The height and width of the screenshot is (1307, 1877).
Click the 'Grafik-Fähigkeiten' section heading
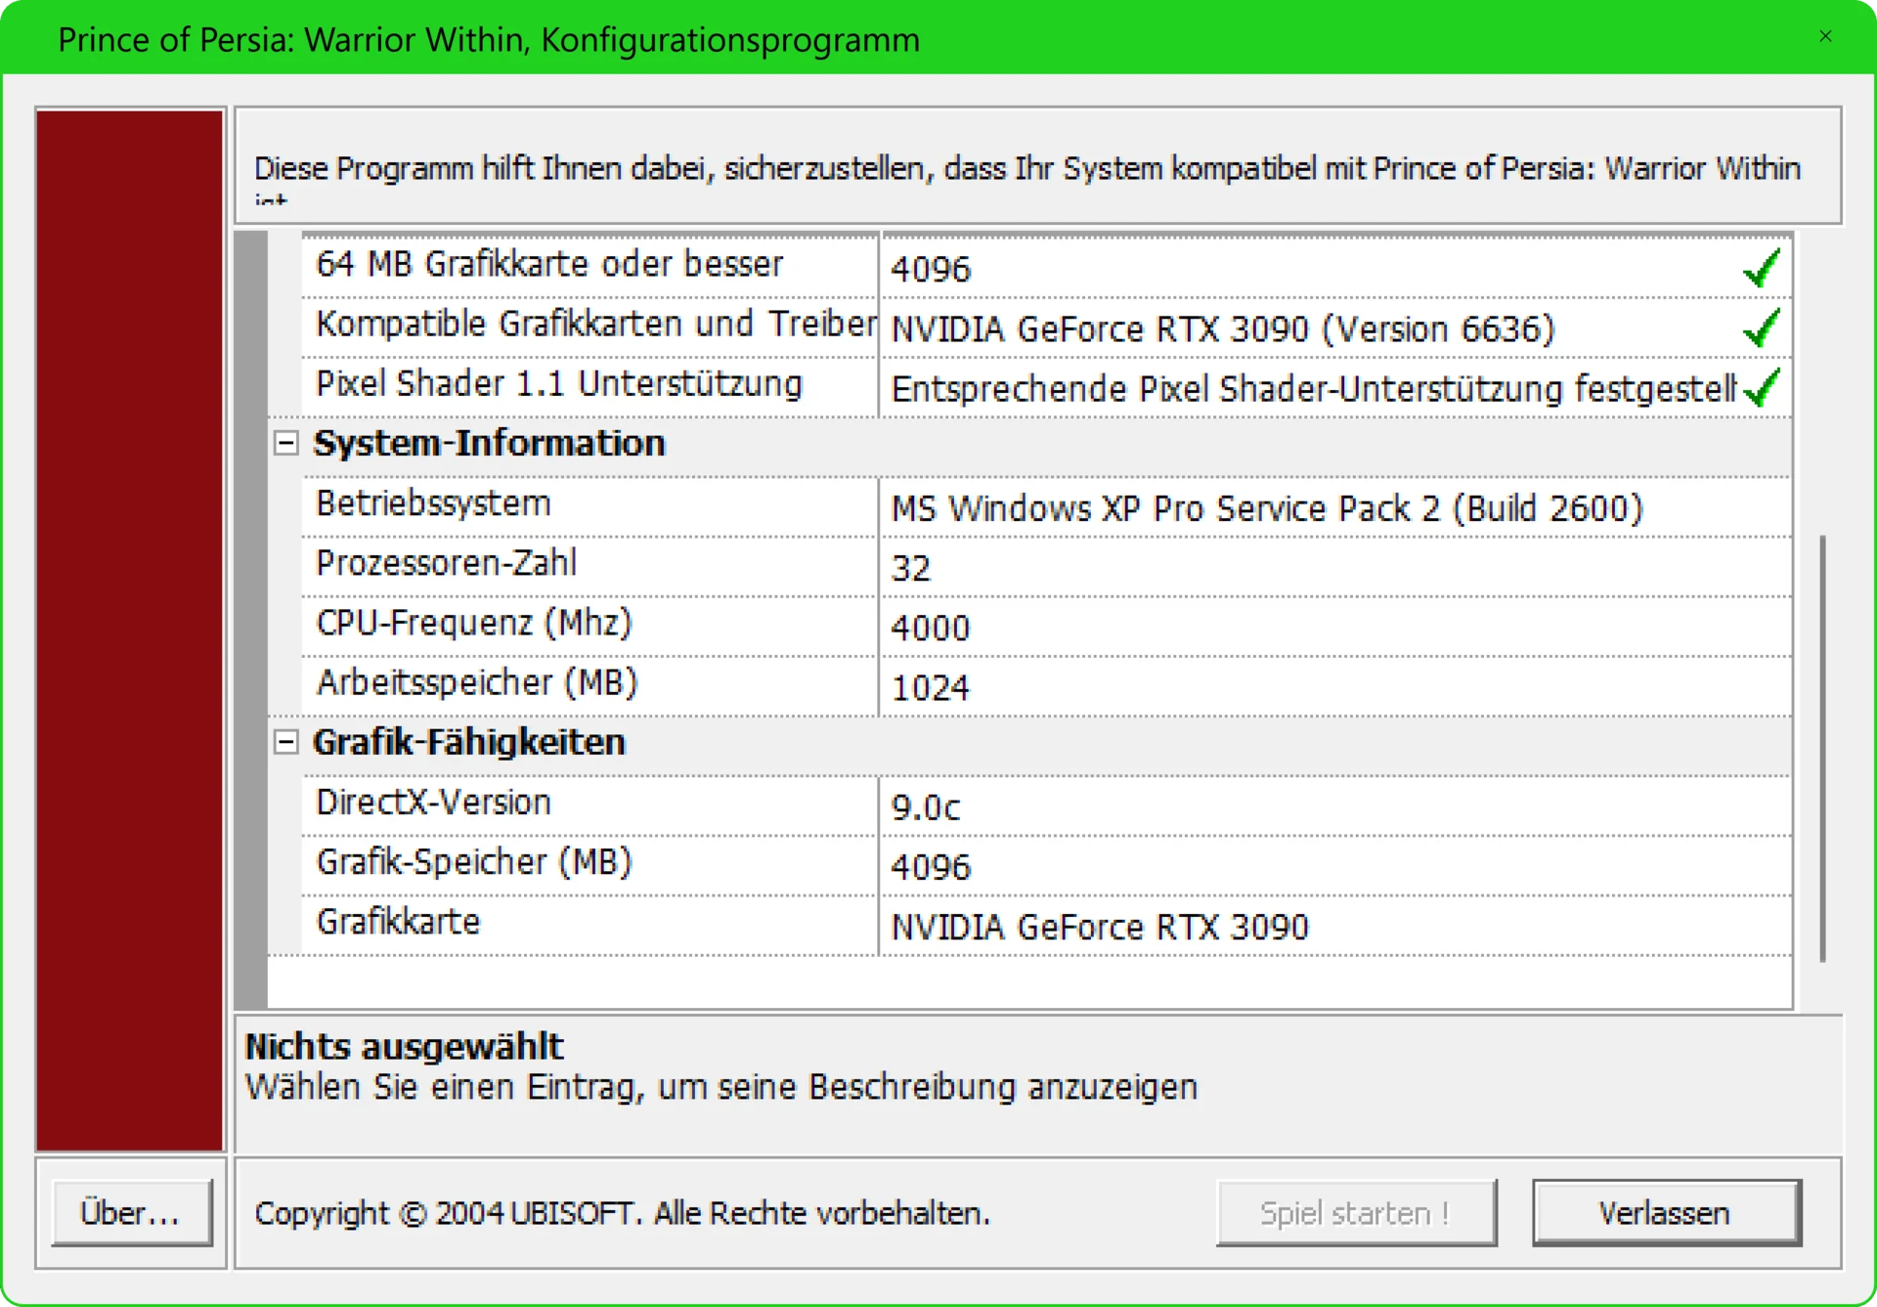click(469, 743)
